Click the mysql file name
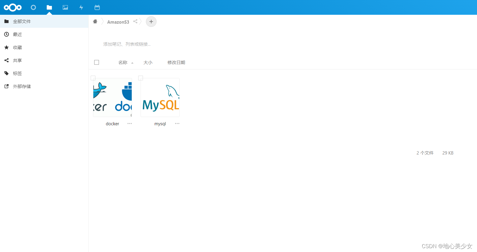The height and width of the screenshot is (252, 477). coord(160,124)
